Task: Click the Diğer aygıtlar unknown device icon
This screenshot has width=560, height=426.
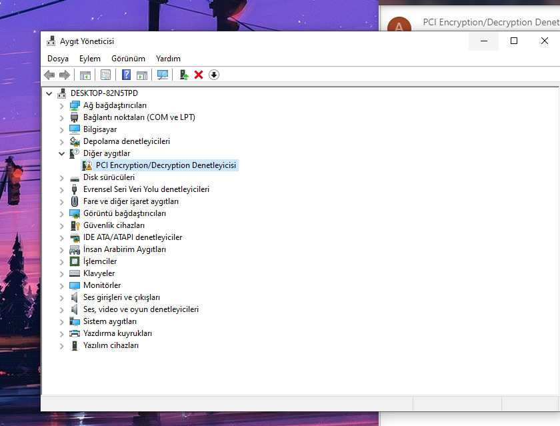Action: point(75,153)
